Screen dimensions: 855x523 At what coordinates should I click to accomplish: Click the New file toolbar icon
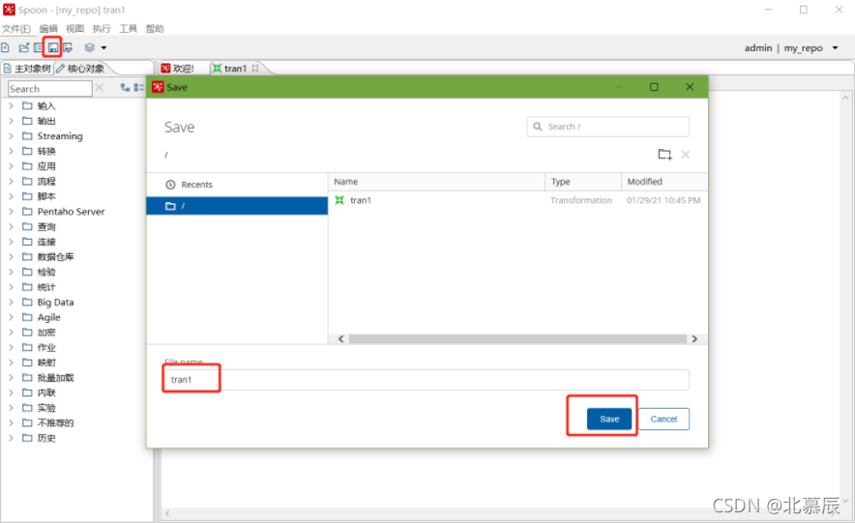(6, 48)
